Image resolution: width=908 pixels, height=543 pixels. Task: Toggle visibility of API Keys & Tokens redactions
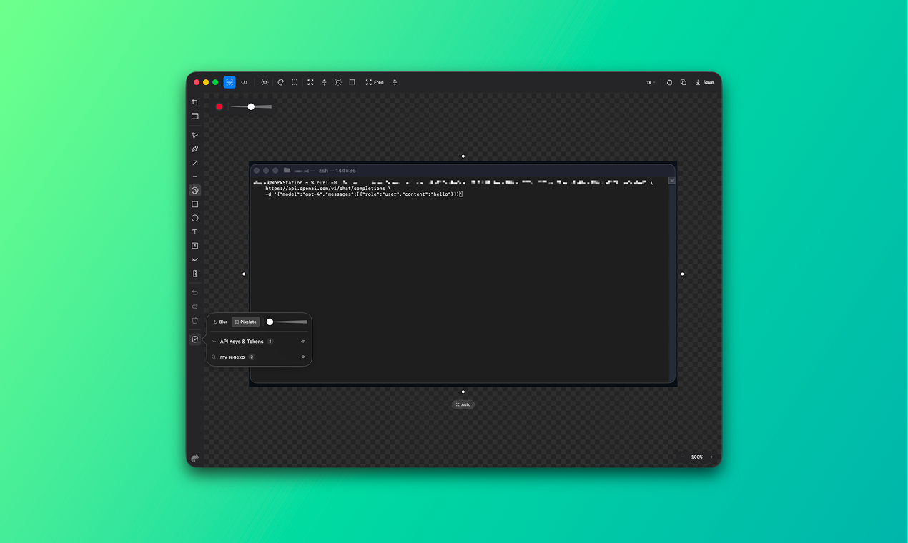(302, 342)
